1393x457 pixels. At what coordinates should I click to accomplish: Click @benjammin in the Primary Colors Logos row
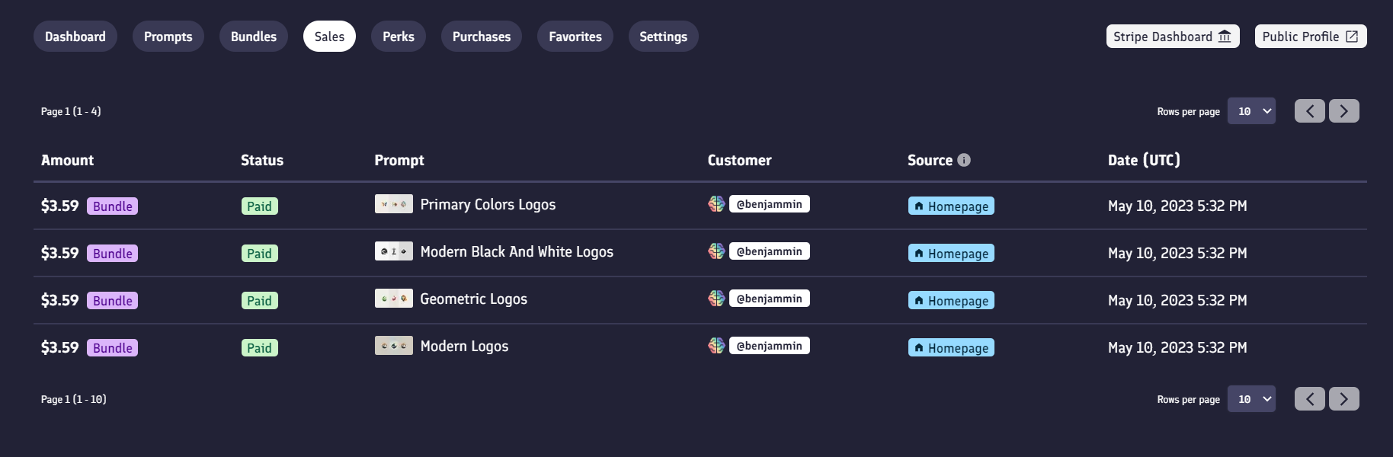pyautogui.click(x=770, y=204)
